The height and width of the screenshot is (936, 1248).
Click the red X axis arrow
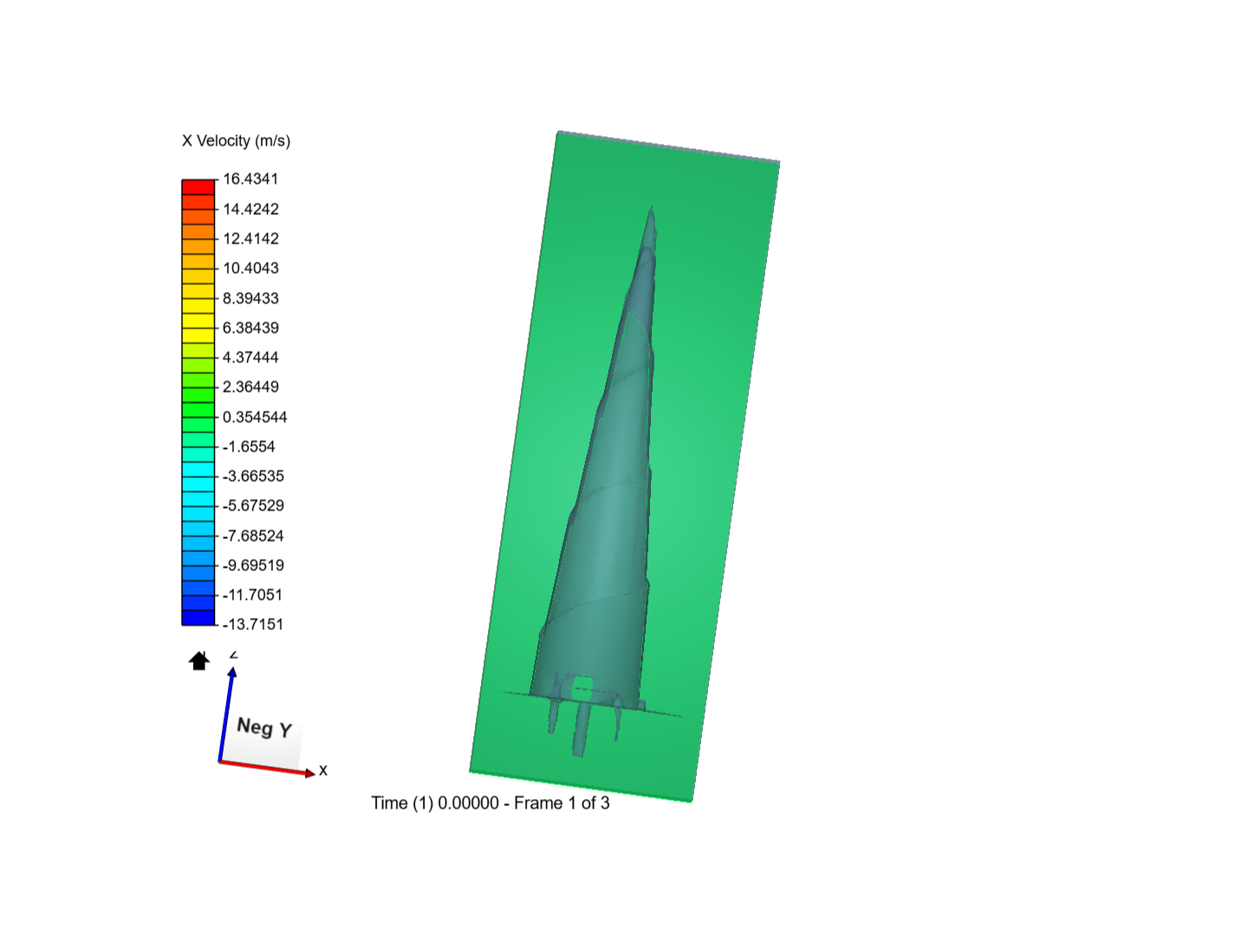(267, 768)
